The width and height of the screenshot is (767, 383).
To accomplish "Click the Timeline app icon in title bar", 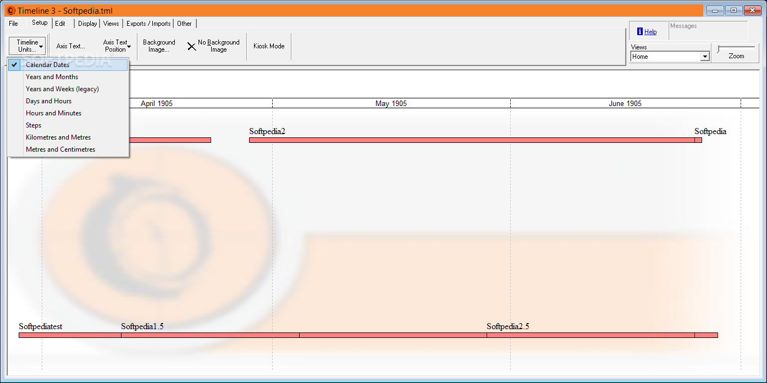I will coord(10,10).
